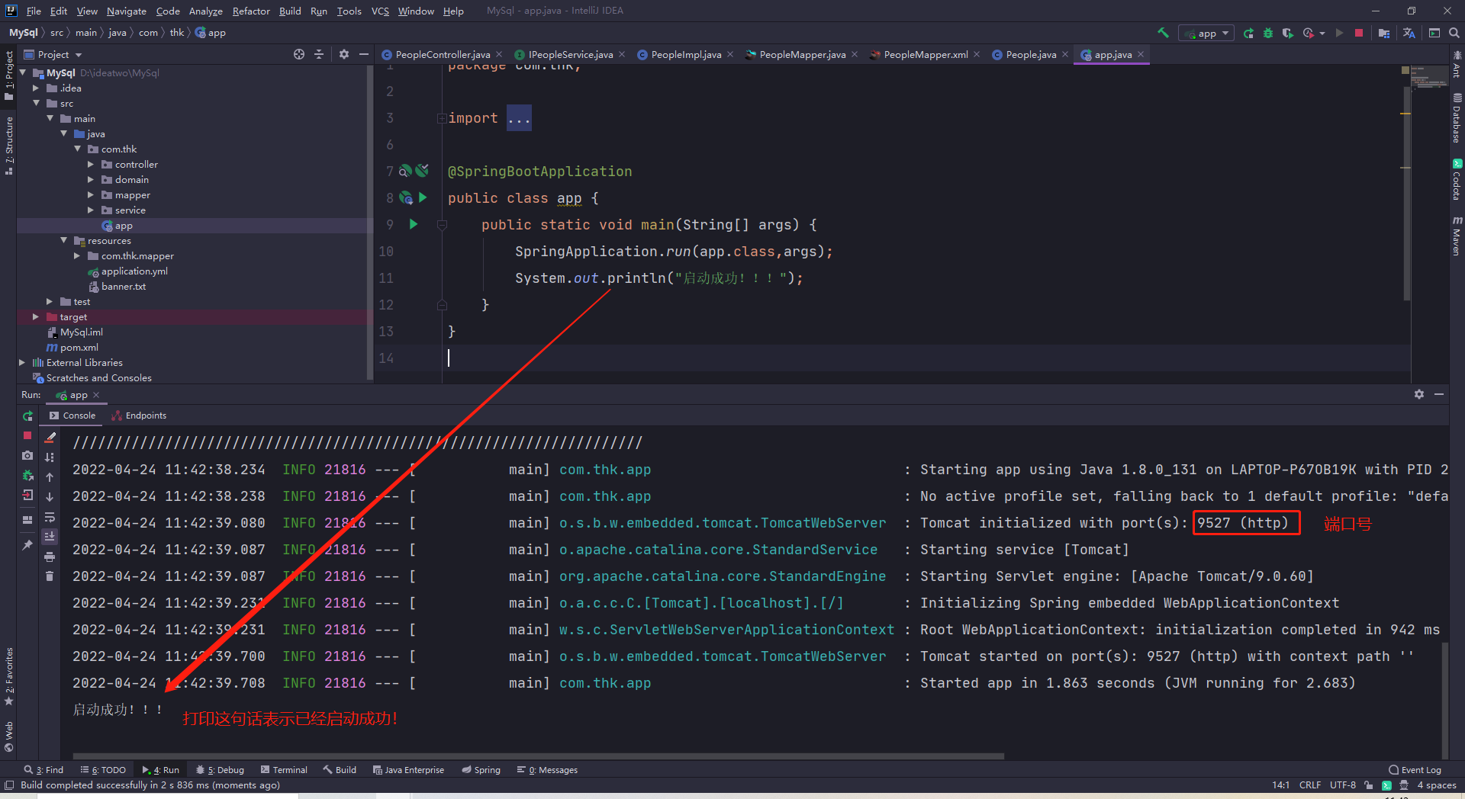
Task: Open the VCS menu
Action: (x=380, y=11)
